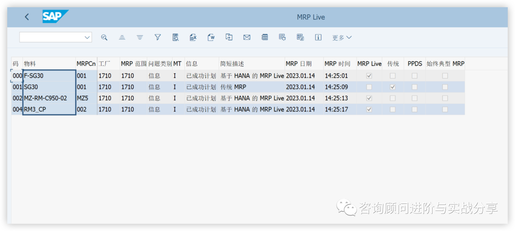Screen dimensions: 515x231
Task: Click MRP controller cell MZ5
Action: tap(86, 98)
